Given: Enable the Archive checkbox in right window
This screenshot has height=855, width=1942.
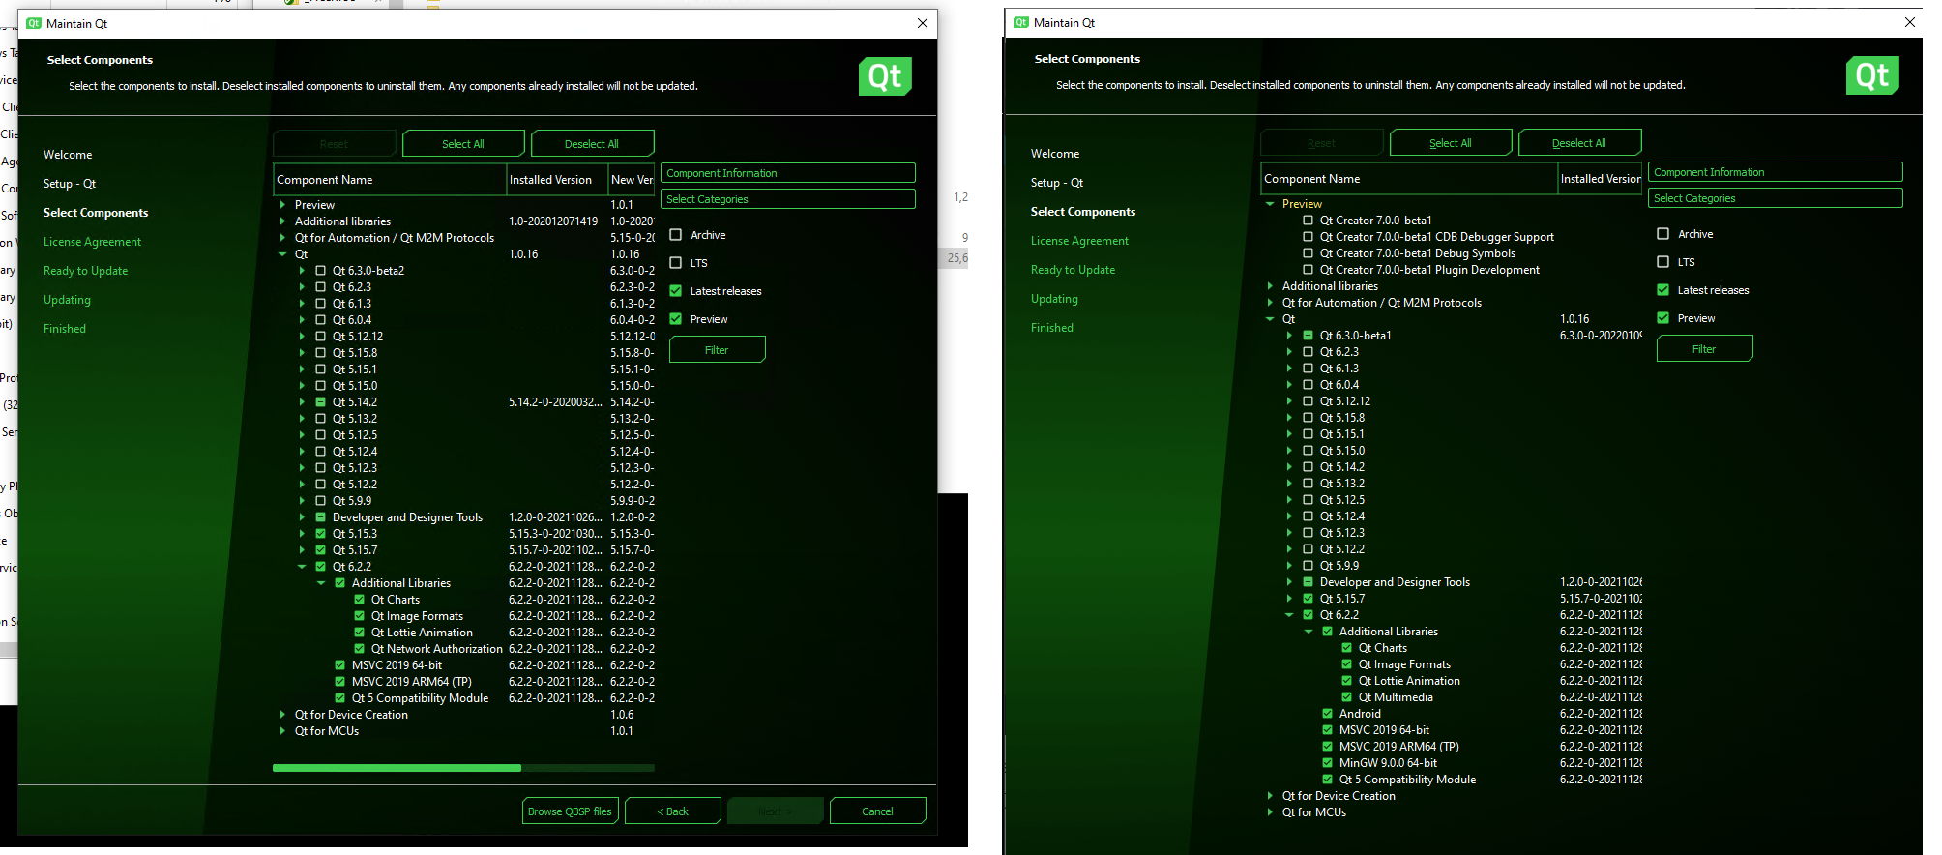Looking at the screenshot, I should [1663, 234].
